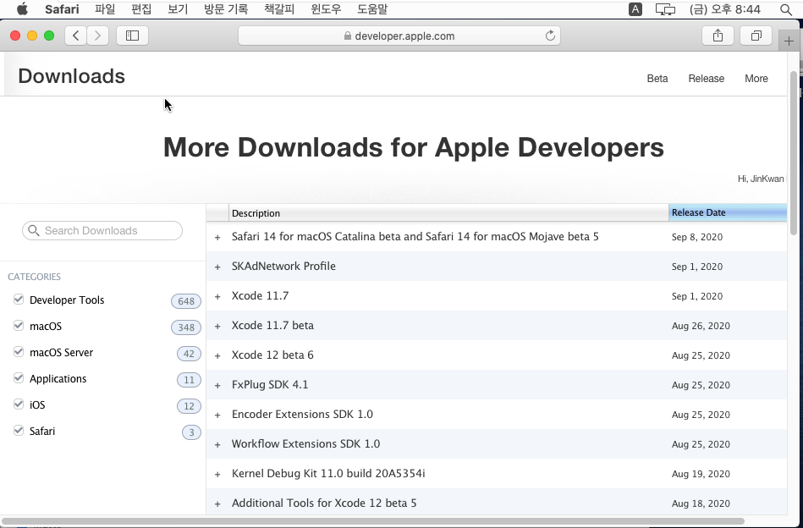Image resolution: width=803 pixels, height=528 pixels.
Task: Uncheck the macOS Server category checkbox
Action: [x=19, y=352]
